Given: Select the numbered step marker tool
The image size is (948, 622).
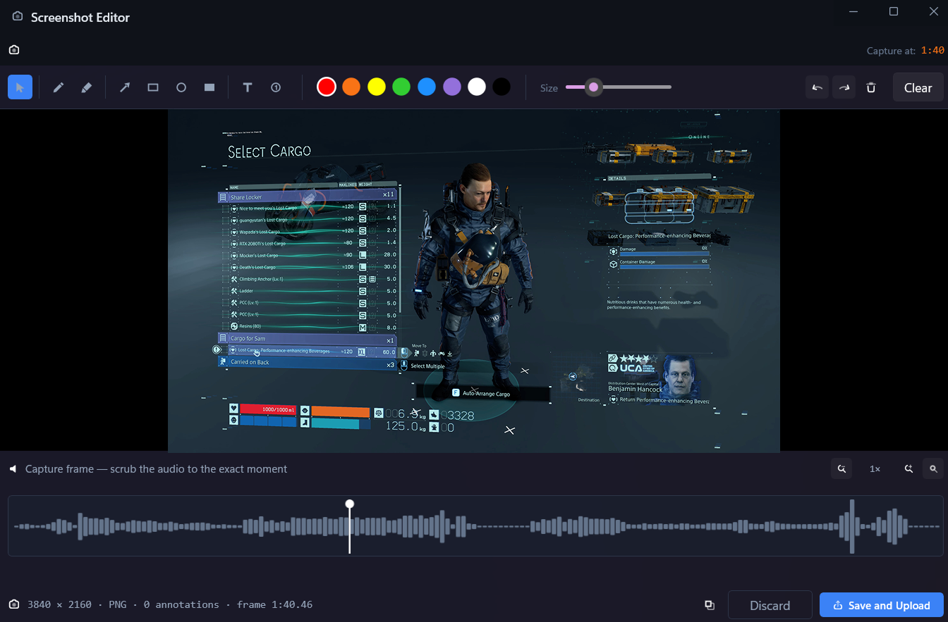Looking at the screenshot, I should (276, 87).
